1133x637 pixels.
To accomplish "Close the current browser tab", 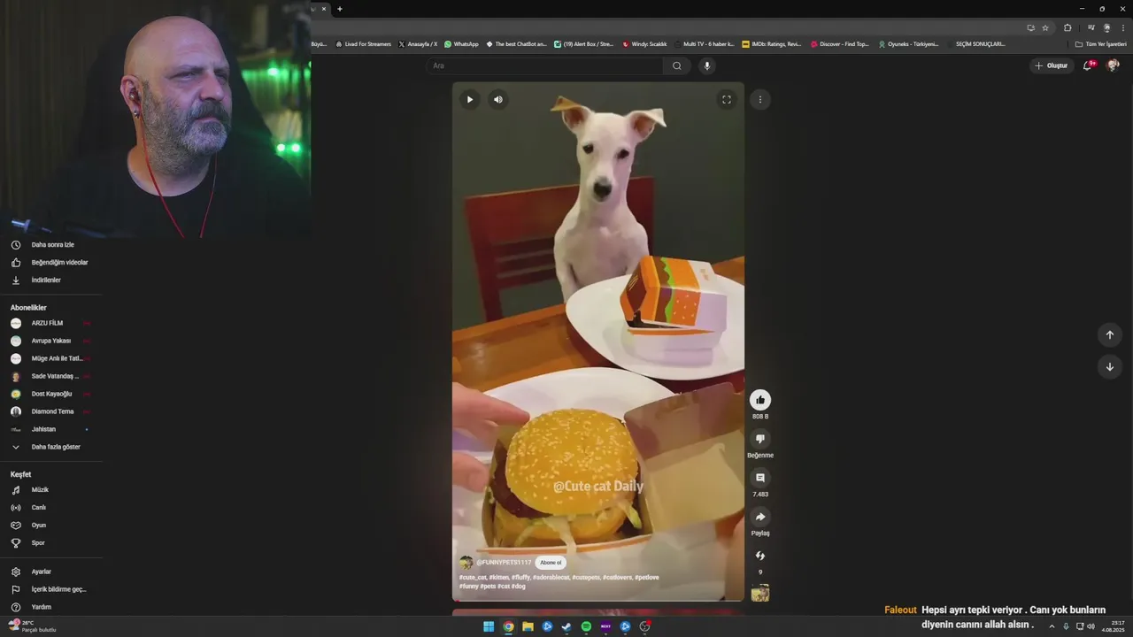I will point(324,9).
